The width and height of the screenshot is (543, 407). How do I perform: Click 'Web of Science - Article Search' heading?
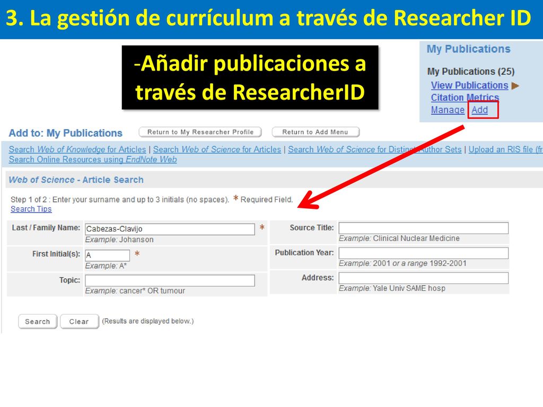(76, 180)
